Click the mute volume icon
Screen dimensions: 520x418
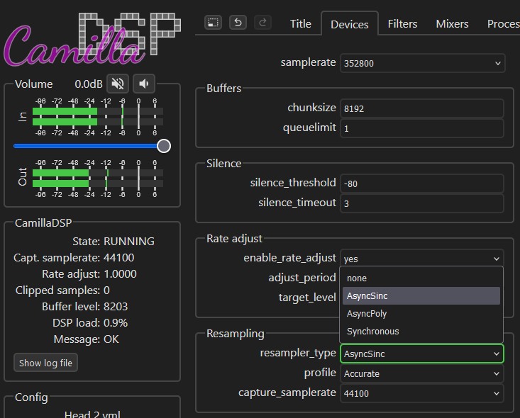tap(118, 84)
